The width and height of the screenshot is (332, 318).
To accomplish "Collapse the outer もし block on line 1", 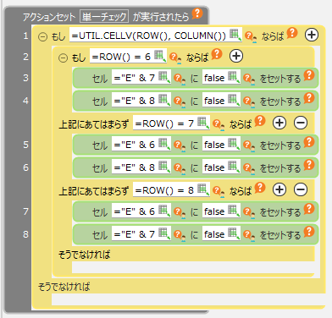I will coord(42,36).
